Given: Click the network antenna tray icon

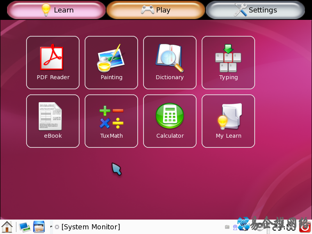Looking at the screenshot, I should [235, 227].
